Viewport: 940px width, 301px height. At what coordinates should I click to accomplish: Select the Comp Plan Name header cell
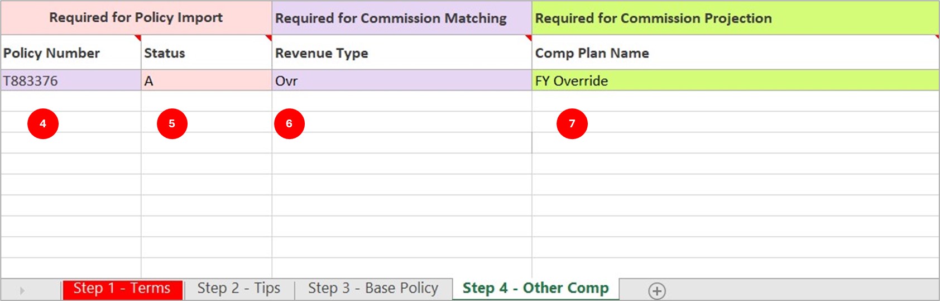click(736, 52)
